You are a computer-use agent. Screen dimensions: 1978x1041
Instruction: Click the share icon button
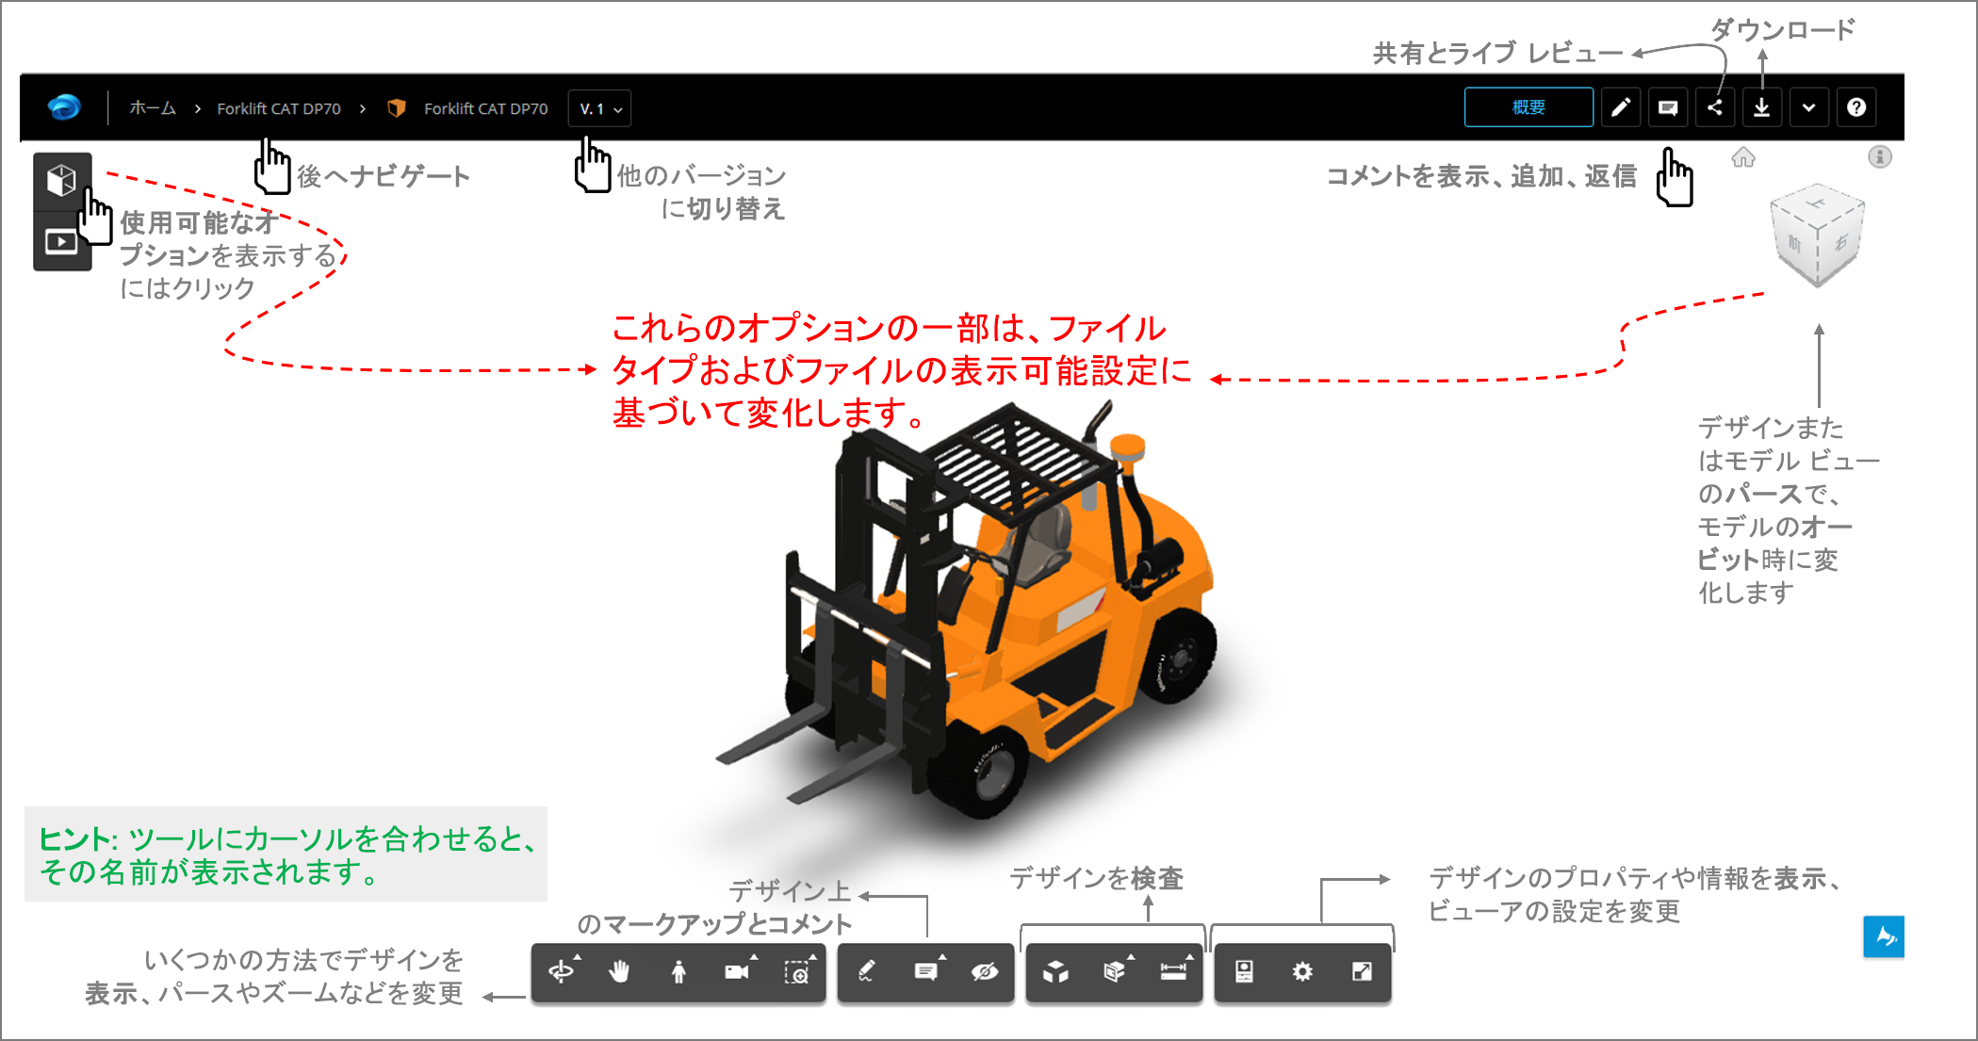[1715, 107]
